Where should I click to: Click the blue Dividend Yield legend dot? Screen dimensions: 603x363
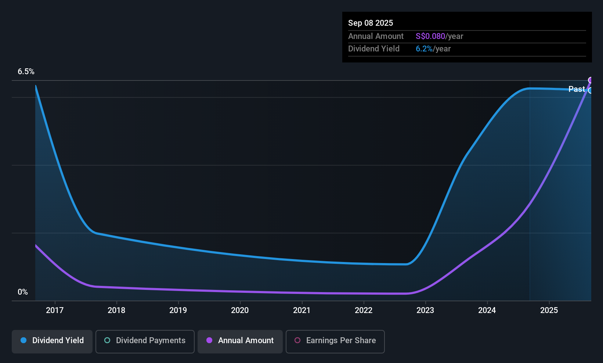[x=24, y=340]
